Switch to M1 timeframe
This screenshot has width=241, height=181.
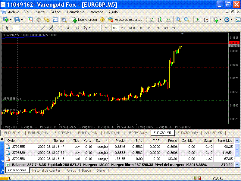[x=107, y=28]
